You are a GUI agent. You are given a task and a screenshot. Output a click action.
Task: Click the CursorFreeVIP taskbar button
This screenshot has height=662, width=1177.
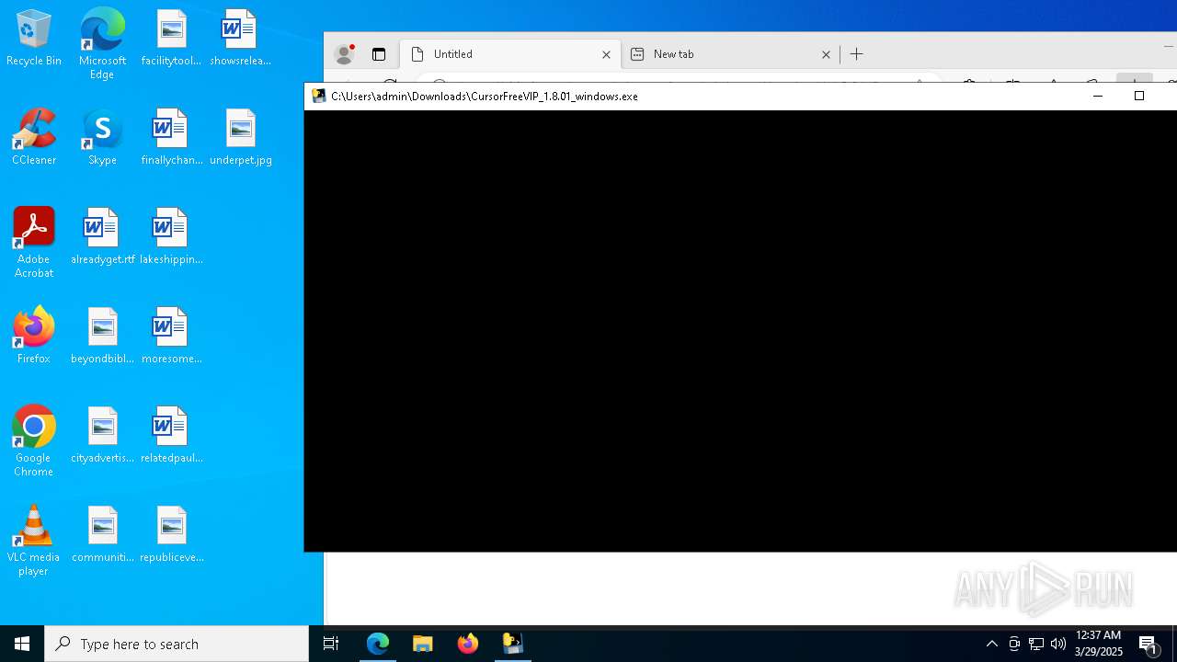[x=513, y=644]
